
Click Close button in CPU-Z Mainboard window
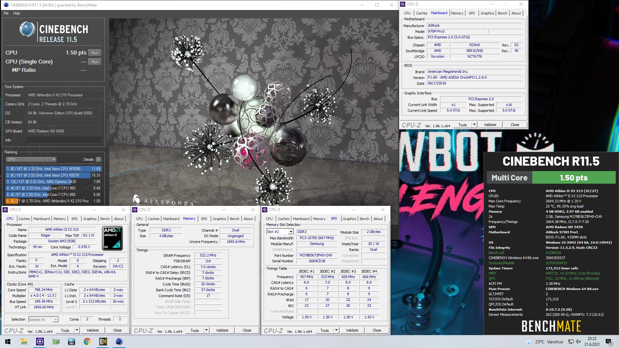pos(515,125)
